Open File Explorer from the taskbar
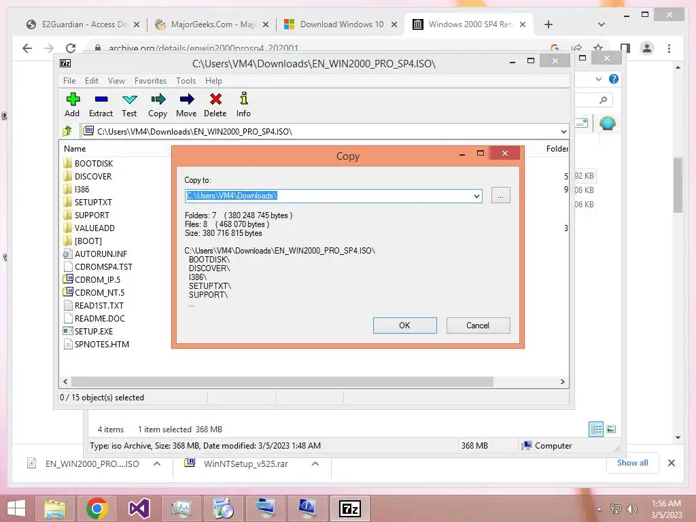696x522 pixels. 54,508
